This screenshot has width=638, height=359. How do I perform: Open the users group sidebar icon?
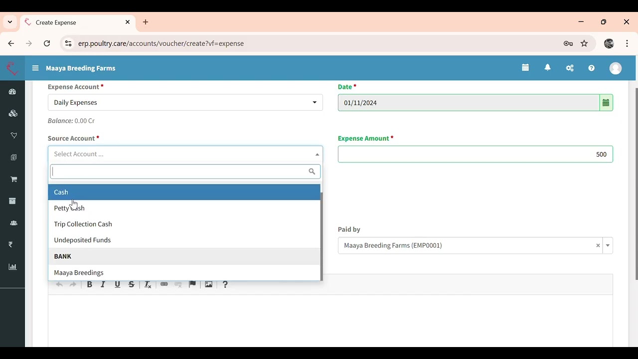tap(13, 223)
